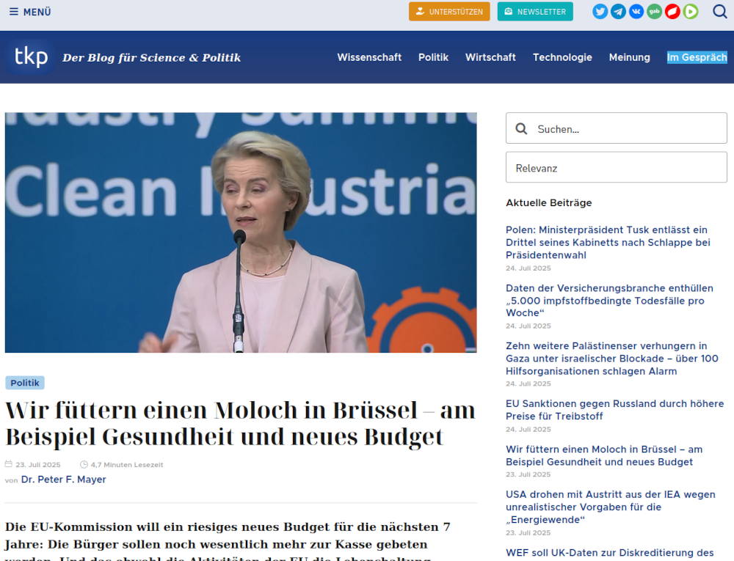The width and height of the screenshot is (734, 561).
Task: Click the green play-button social icon
Action: 691,12
